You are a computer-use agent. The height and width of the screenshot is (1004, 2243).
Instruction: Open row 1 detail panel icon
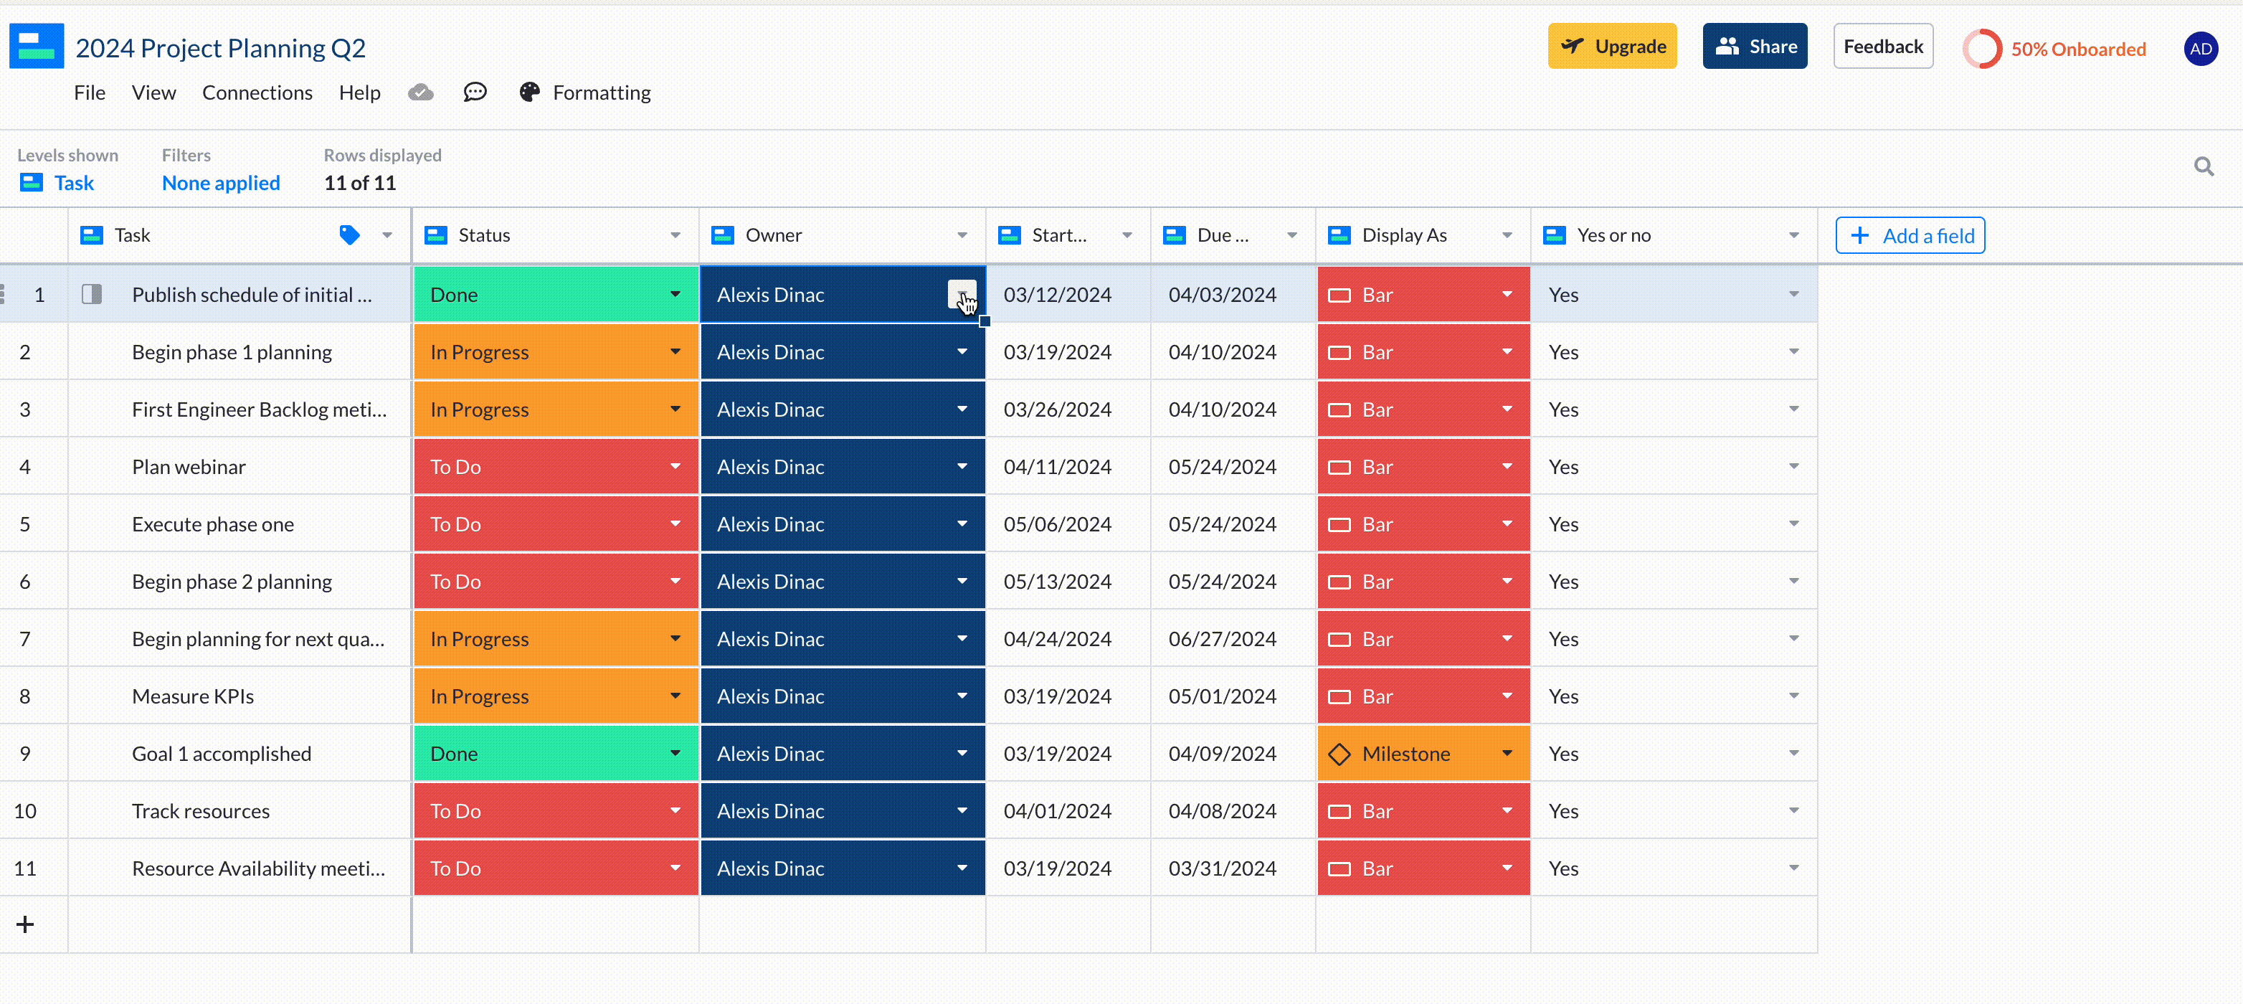(x=92, y=294)
